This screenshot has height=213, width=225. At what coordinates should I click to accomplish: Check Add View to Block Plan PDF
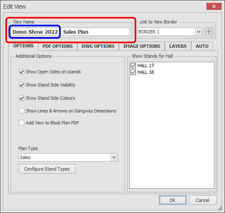point(21,123)
